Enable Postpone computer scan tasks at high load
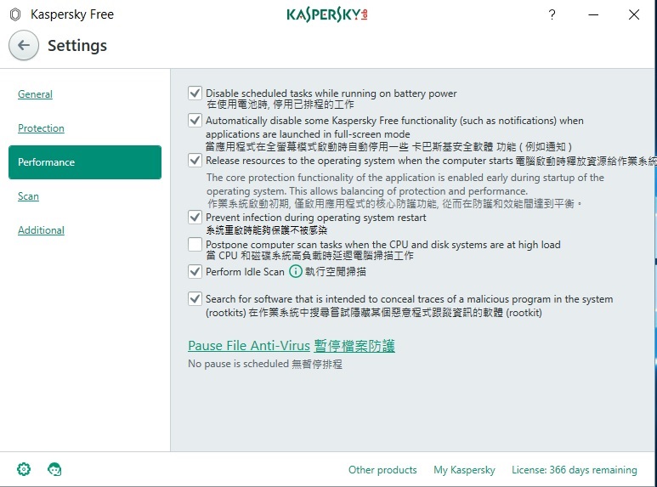Image resolution: width=657 pixels, height=487 pixels. click(x=195, y=244)
